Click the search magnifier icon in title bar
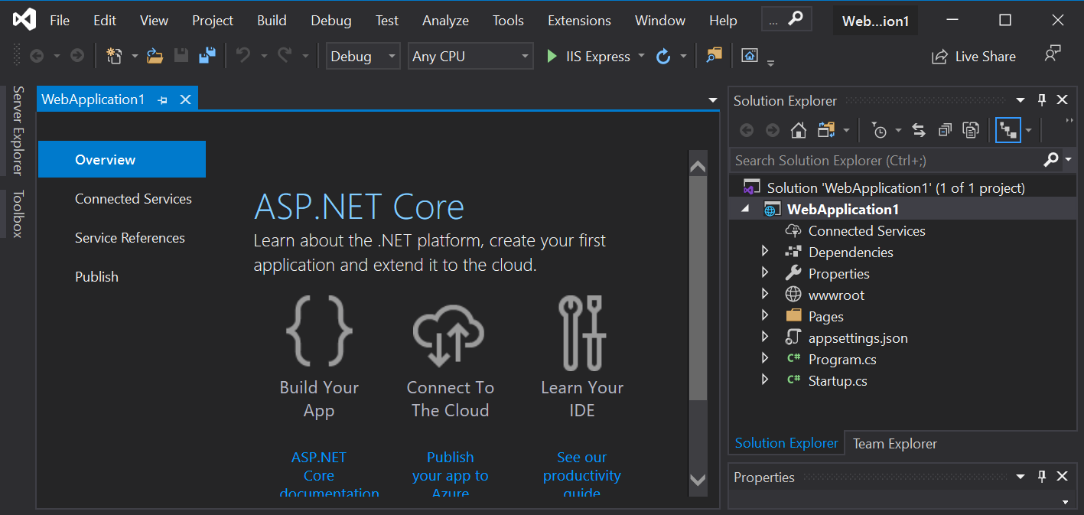The width and height of the screenshot is (1084, 515). point(796,19)
